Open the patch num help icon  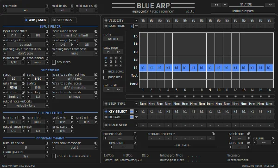(249, 134)
